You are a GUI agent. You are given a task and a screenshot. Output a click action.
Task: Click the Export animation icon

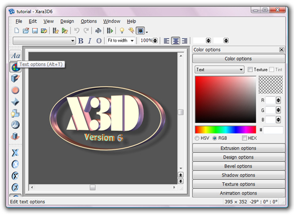(56, 30)
